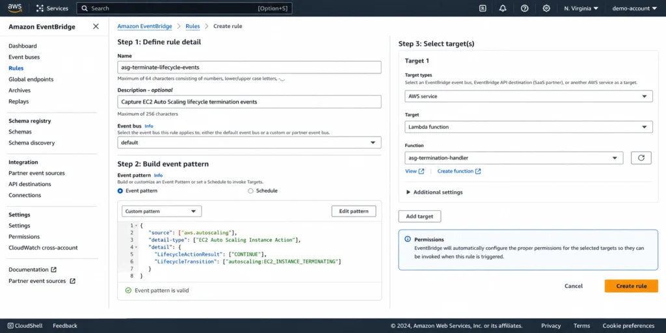Open the View function link

[x=414, y=171]
